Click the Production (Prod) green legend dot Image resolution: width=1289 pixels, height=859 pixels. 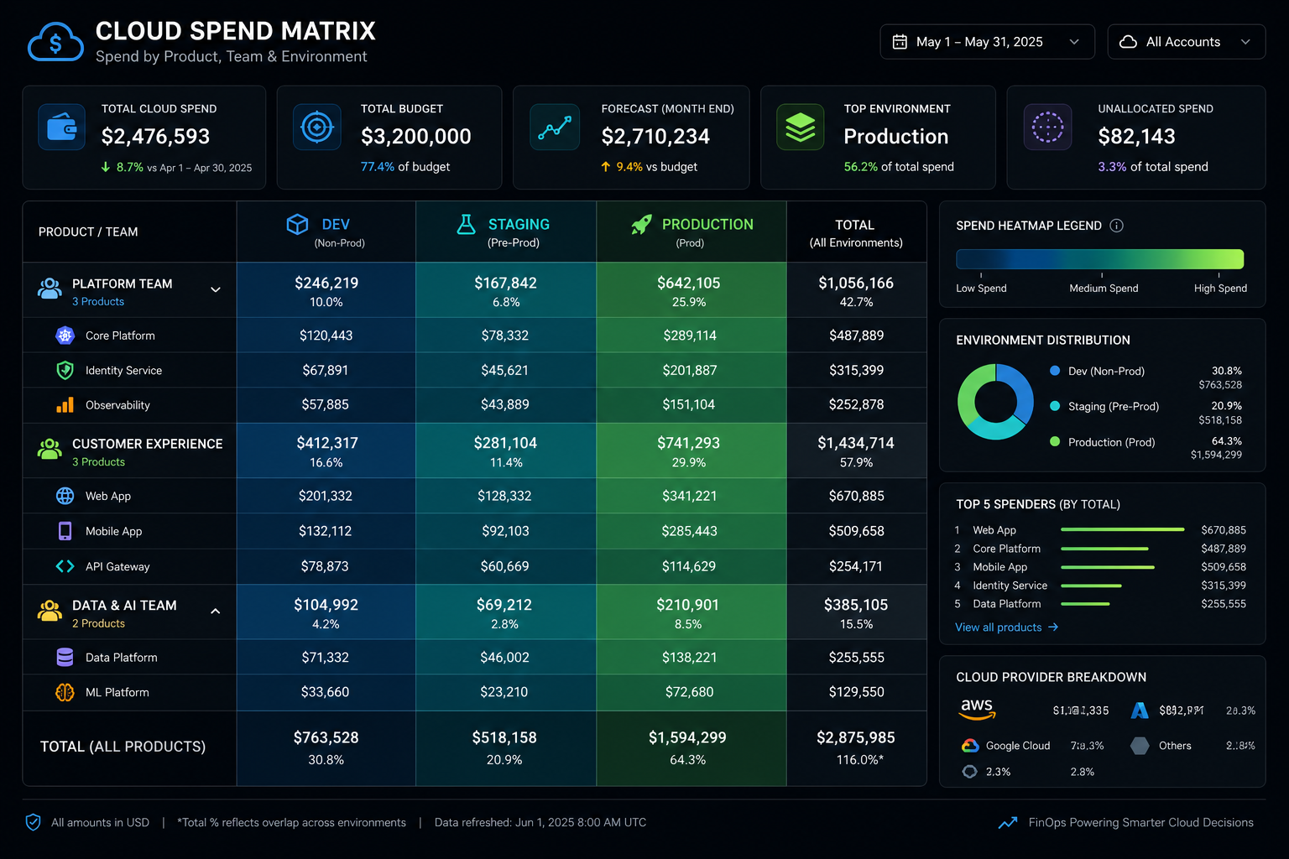[x=1055, y=442]
